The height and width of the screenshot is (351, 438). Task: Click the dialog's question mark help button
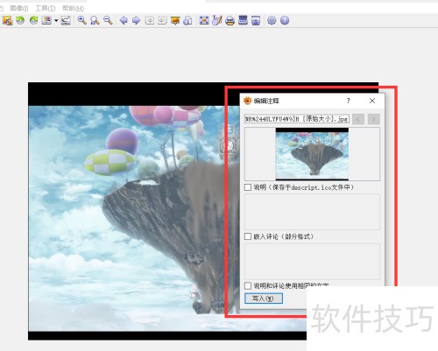(x=349, y=101)
